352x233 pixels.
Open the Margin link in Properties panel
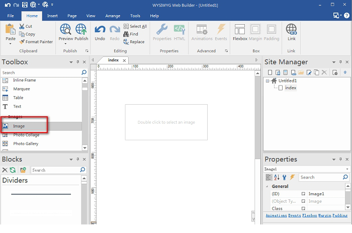325,215
